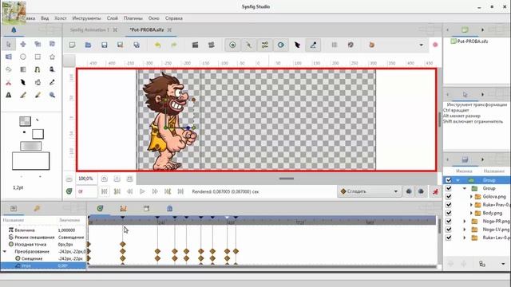The height and width of the screenshot is (287, 511).
Task: Select the Угол parameter row
Action: 43,265
